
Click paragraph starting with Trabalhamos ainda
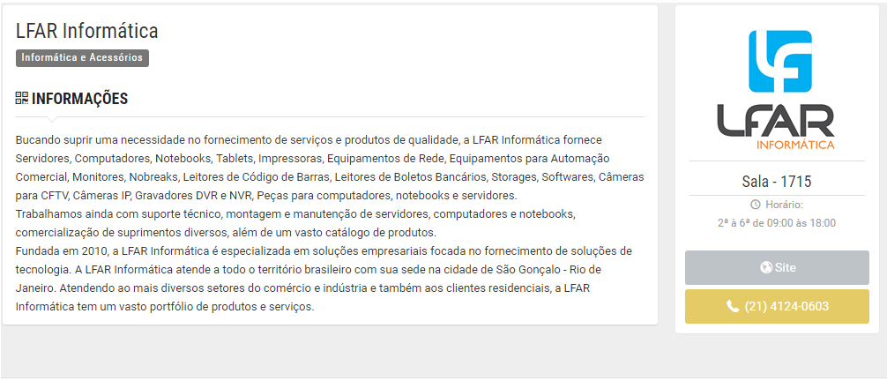(295, 223)
